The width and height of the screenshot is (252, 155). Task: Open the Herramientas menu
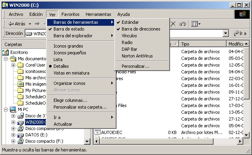coord(98,14)
